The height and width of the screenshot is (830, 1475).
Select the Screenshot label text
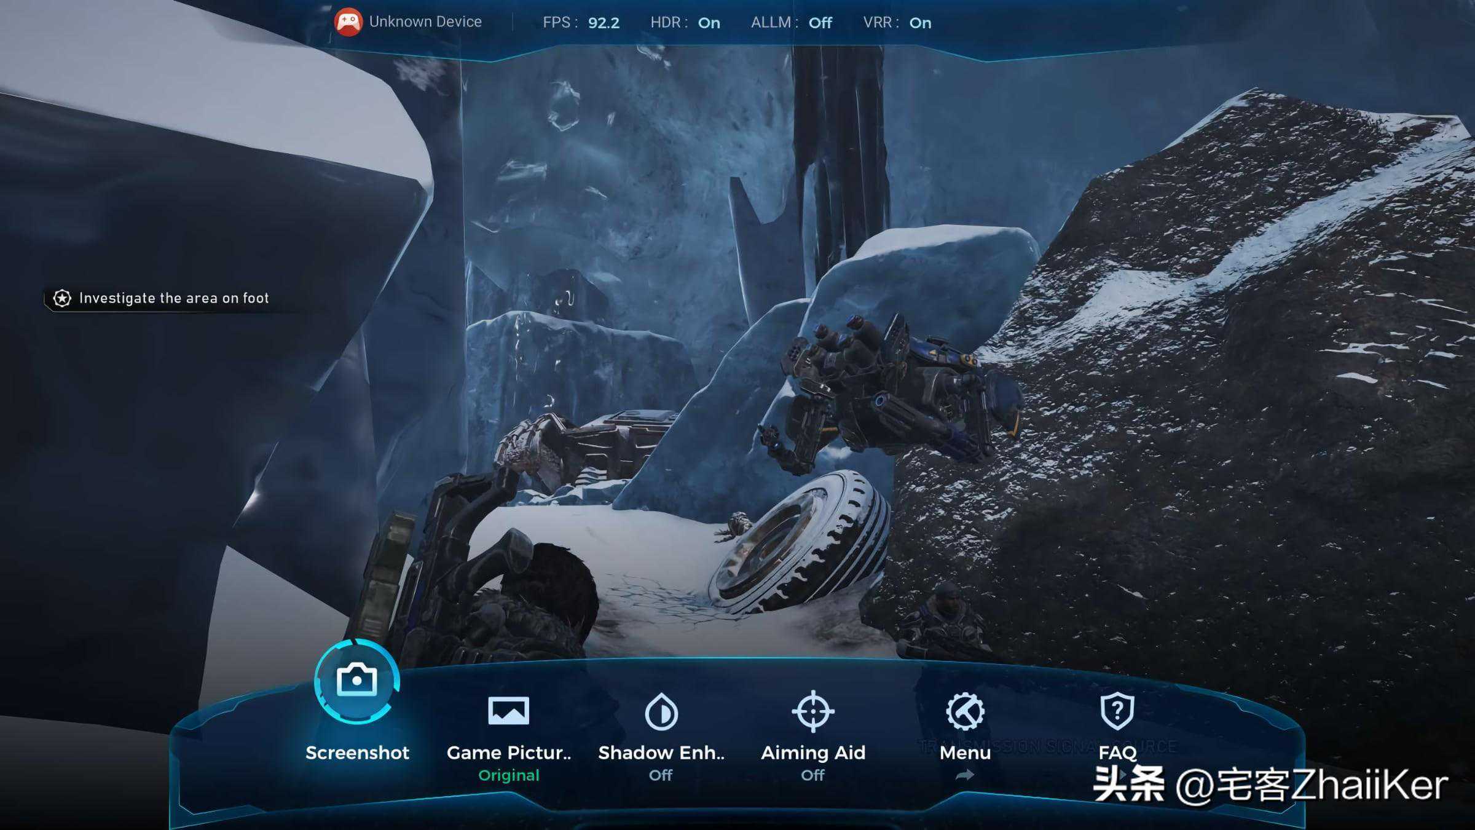pyautogui.click(x=357, y=753)
